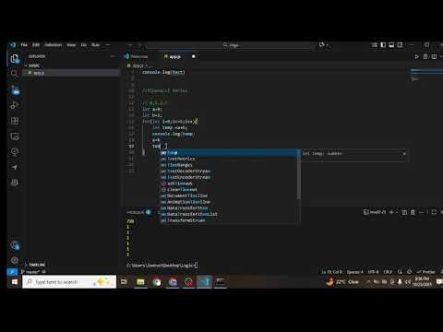Open the Edit menu
The width and height of the screenshot is (443, 332).
pyautogui.click(x=36, y=45)
